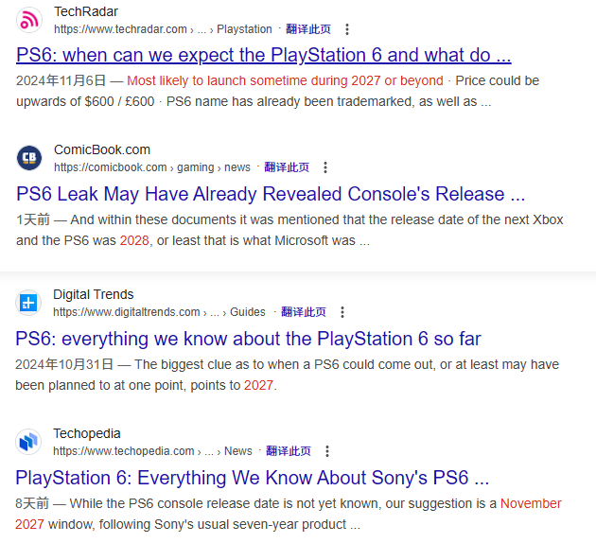The height and width of the screenshot is (543, 596).
Task: Click the ComicBook.com site favicon
Action: [29, 158]
